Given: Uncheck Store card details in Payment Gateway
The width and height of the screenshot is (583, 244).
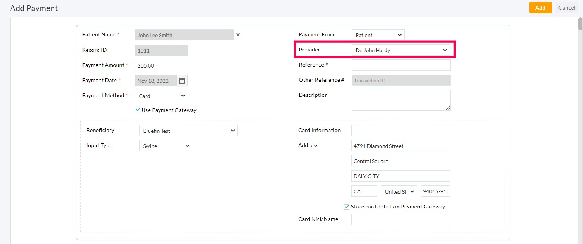Looking at the screenshot, I should point(346,207).
